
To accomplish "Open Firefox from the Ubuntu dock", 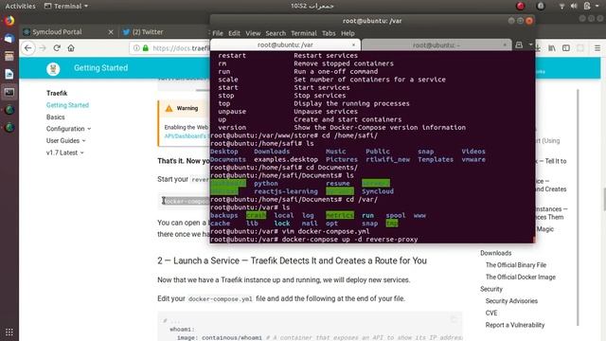I will pos(9,21).
